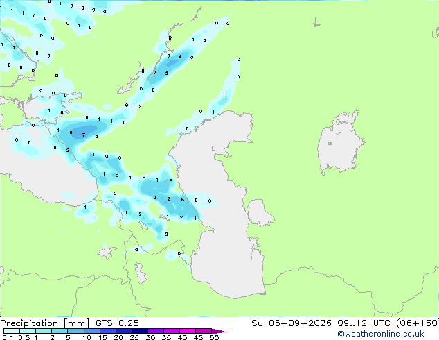Click the '(06+150)' forecast run label

tap(418, 323)
